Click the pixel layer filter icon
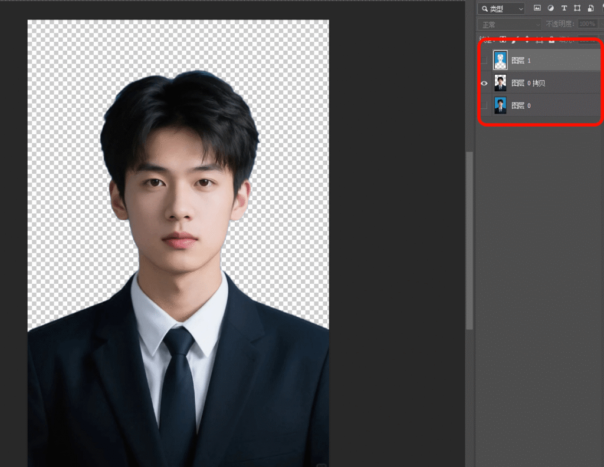The height and width of the screenshot is (467, 604). 537,8
